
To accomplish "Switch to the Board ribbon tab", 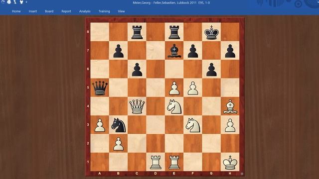I will pos(49,11).
